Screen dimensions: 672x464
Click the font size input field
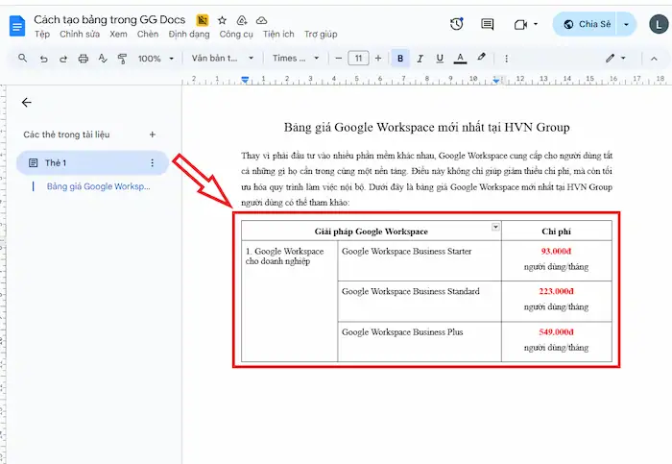click(x=357, y=59)
